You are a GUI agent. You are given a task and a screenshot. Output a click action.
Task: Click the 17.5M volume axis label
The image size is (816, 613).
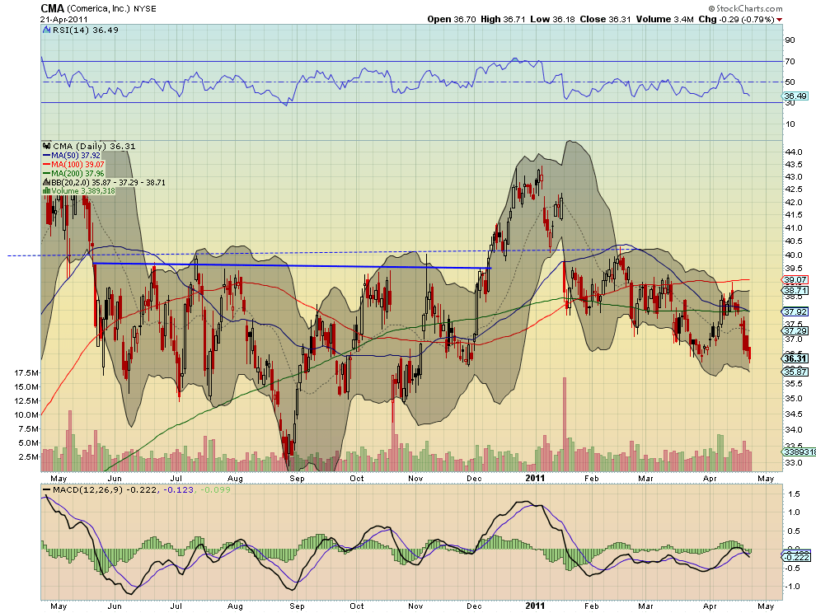[x=26, y=372]
